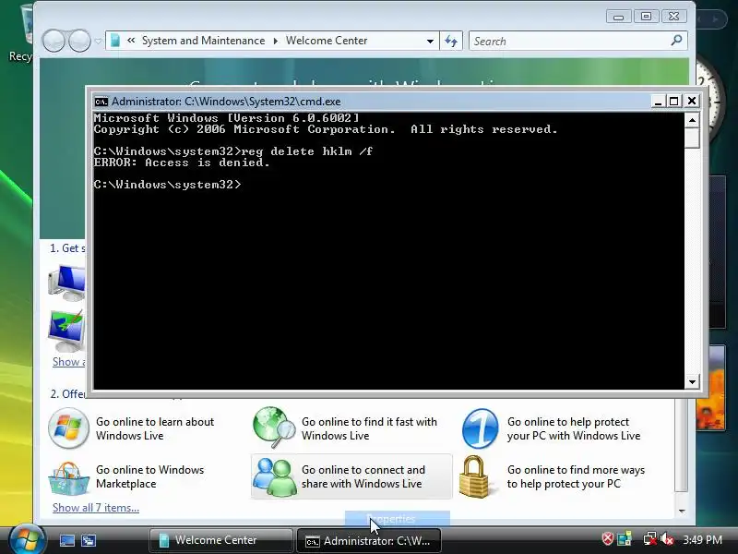Open Go online to find more ways
This screenshot has height=554, width=738.
coord(576,476)
